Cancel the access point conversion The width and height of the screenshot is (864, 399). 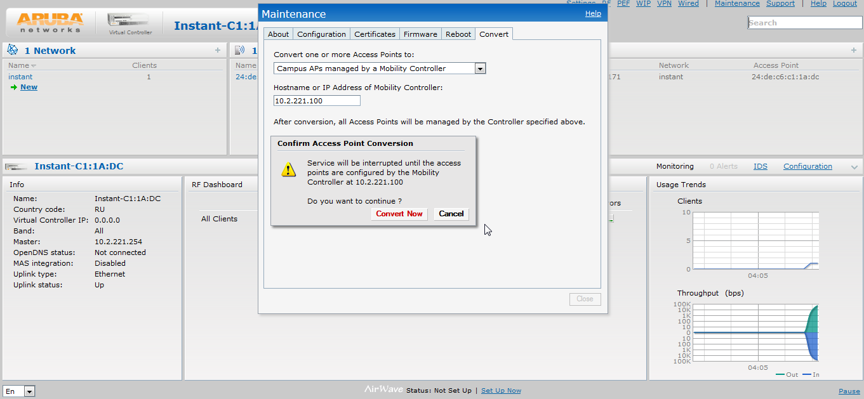451,214
